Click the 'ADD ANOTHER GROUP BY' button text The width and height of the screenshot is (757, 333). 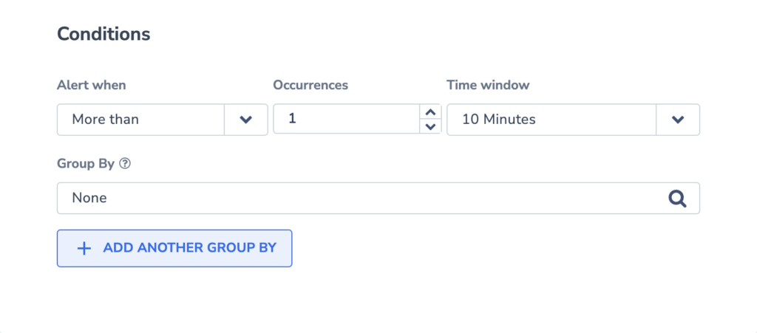coord(190,247)
